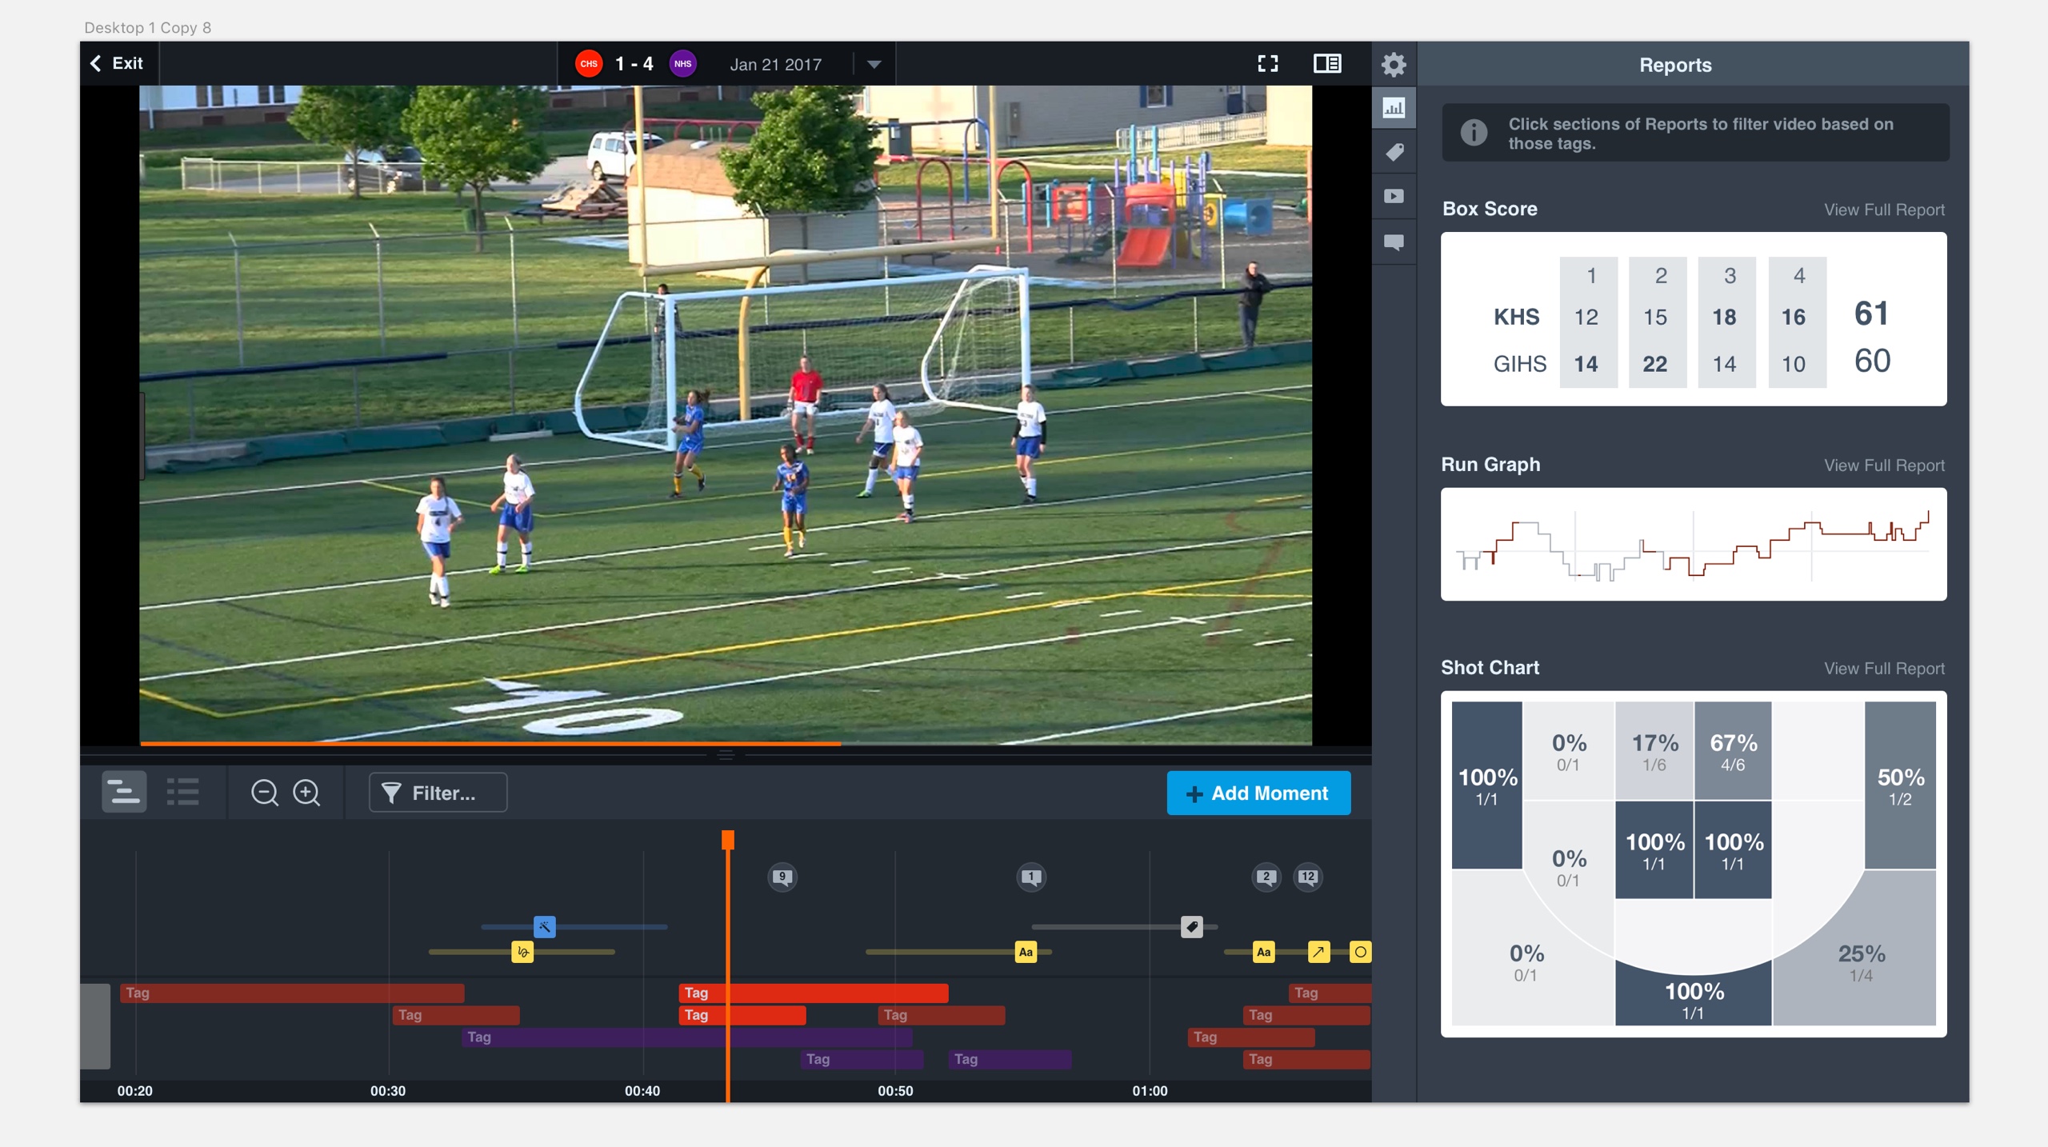The height and width of the screenshot is (1147, 2048).
Task: Click the soccer video frame
Action: click(726, 414)
